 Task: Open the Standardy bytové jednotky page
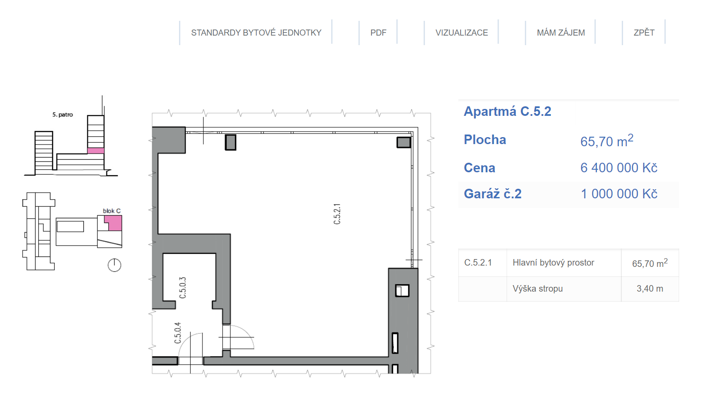[x=256, y=33]
